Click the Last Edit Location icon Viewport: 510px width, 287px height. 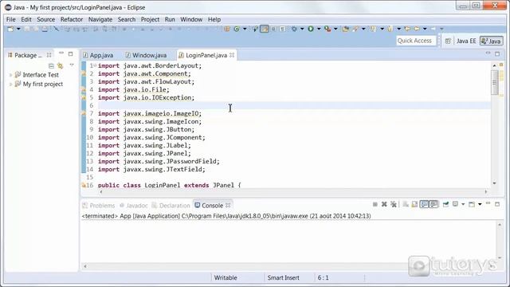tap(407, 29)
